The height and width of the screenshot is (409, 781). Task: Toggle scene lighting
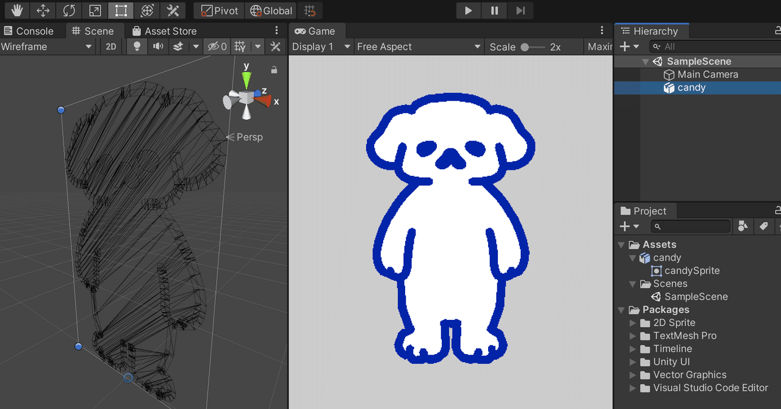[137, 46]
